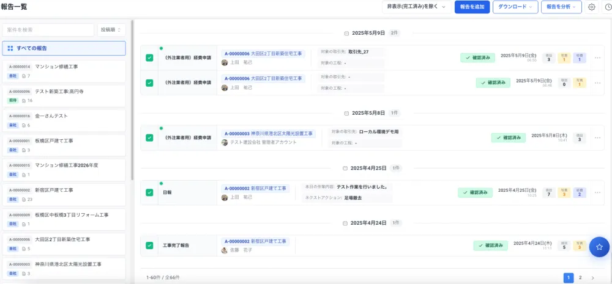Open the settings gear icon

point(591,7)
